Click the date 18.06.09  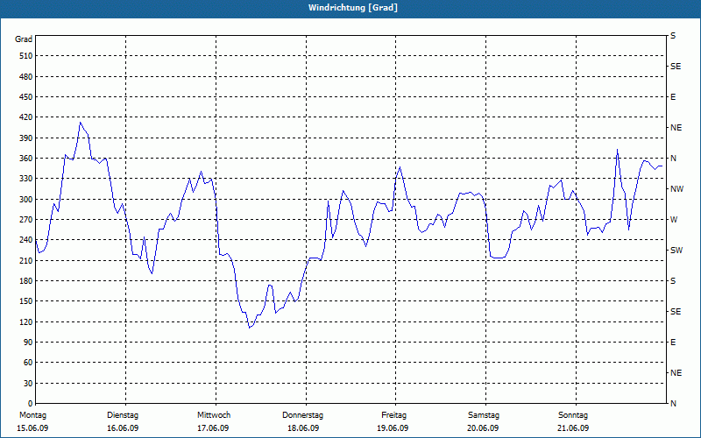coord(303,428)
